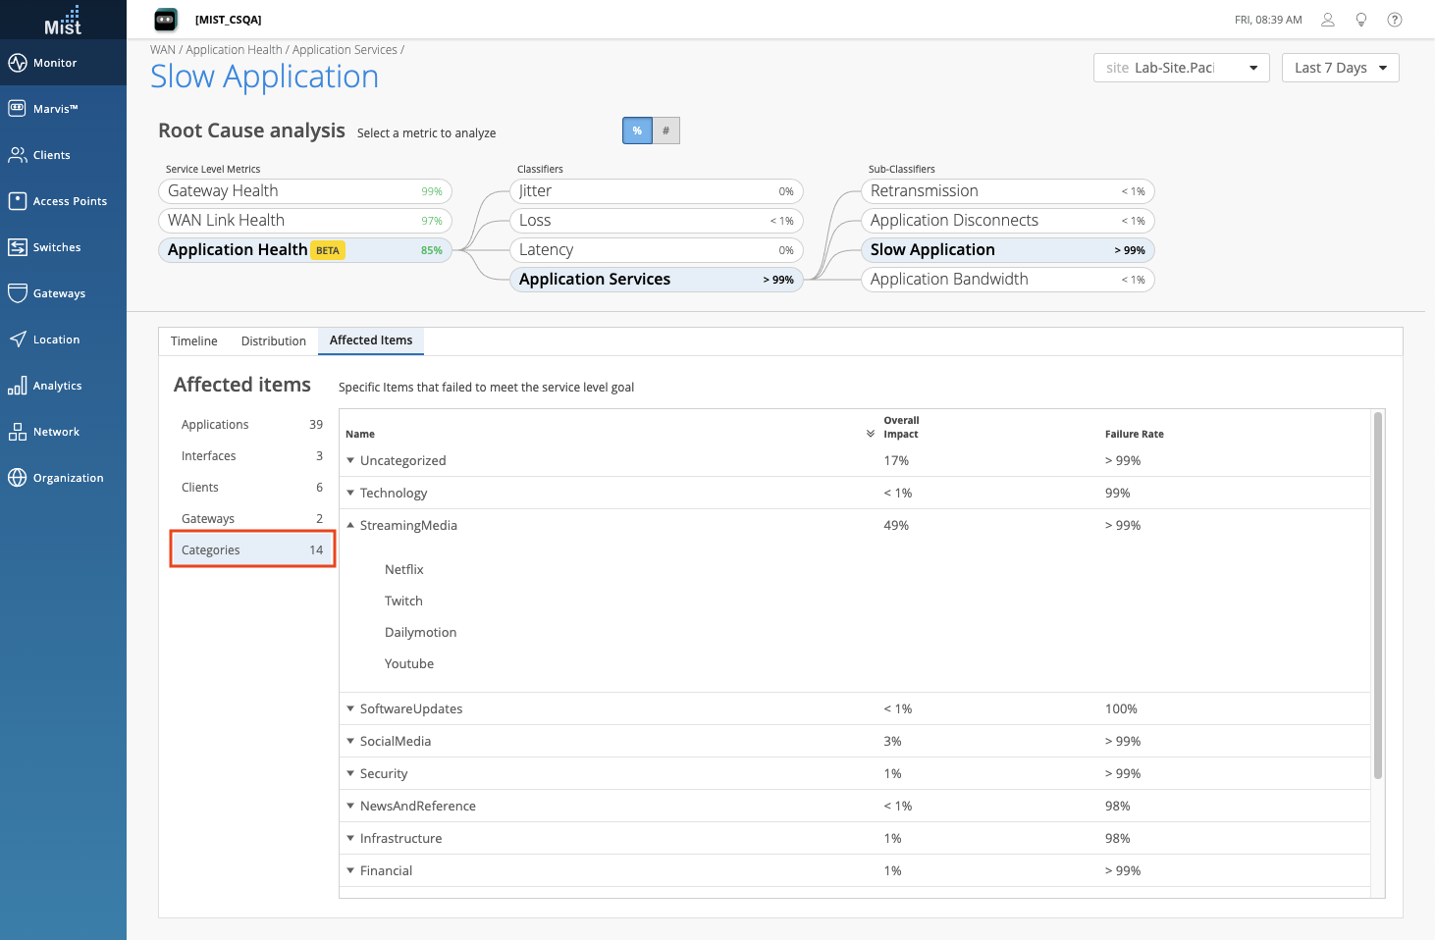The image size is (1435, 940).
Task: Open Monitor from the sidebar icon
Action: tap(18, 63)
